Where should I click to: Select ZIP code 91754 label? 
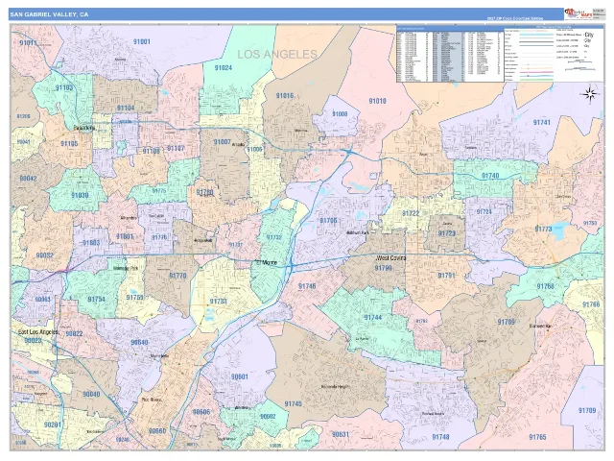(x=96, y=300)
